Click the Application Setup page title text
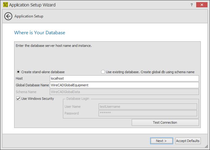This screenshot has width=210, height=150. pos(29,16)
